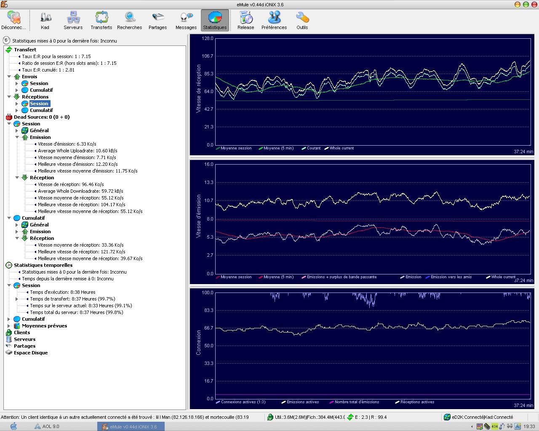Click the status bar users icon near Util

tap(270, 417)
